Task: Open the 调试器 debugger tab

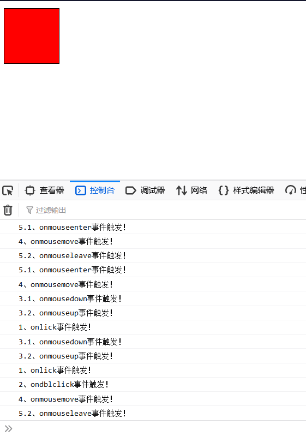Action: click(145, 190)
